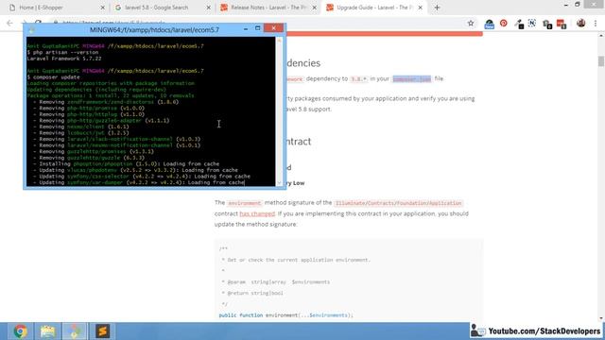
Task: Click the red extension icon before the avatar
Action: 562,24
